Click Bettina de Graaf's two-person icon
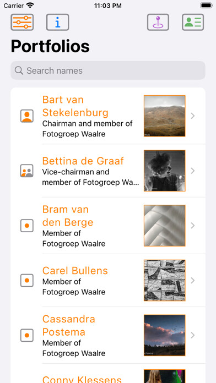 pos(27,171)
